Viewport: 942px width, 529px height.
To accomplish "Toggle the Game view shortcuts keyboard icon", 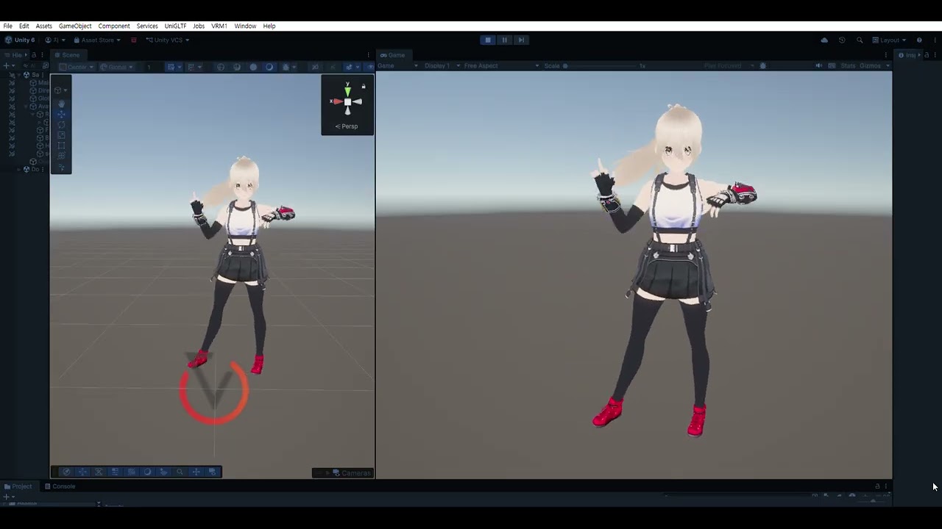I will pyautogui.click(x=832, y=65).
